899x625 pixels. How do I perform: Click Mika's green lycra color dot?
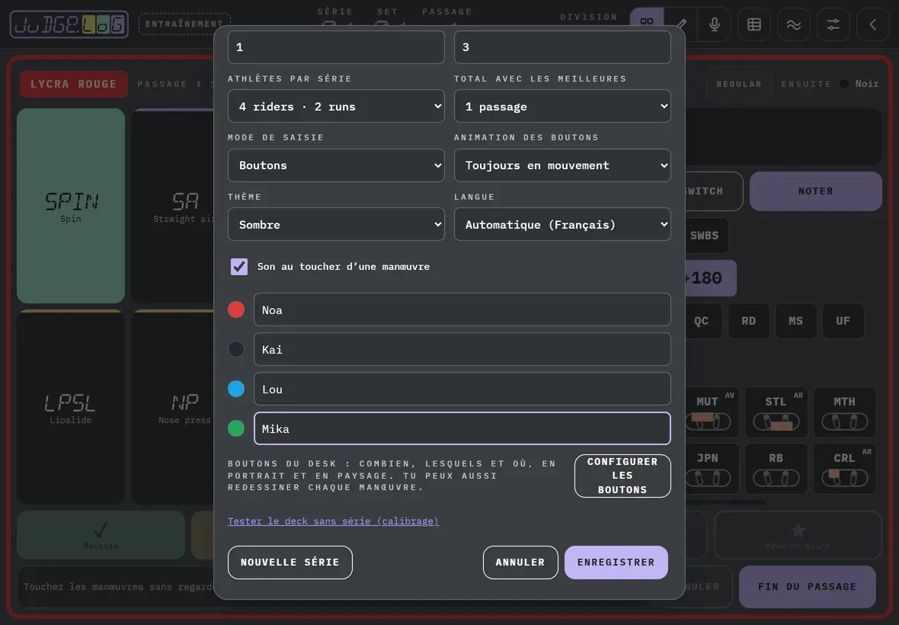pyautogui.click(x=236, y=428)
